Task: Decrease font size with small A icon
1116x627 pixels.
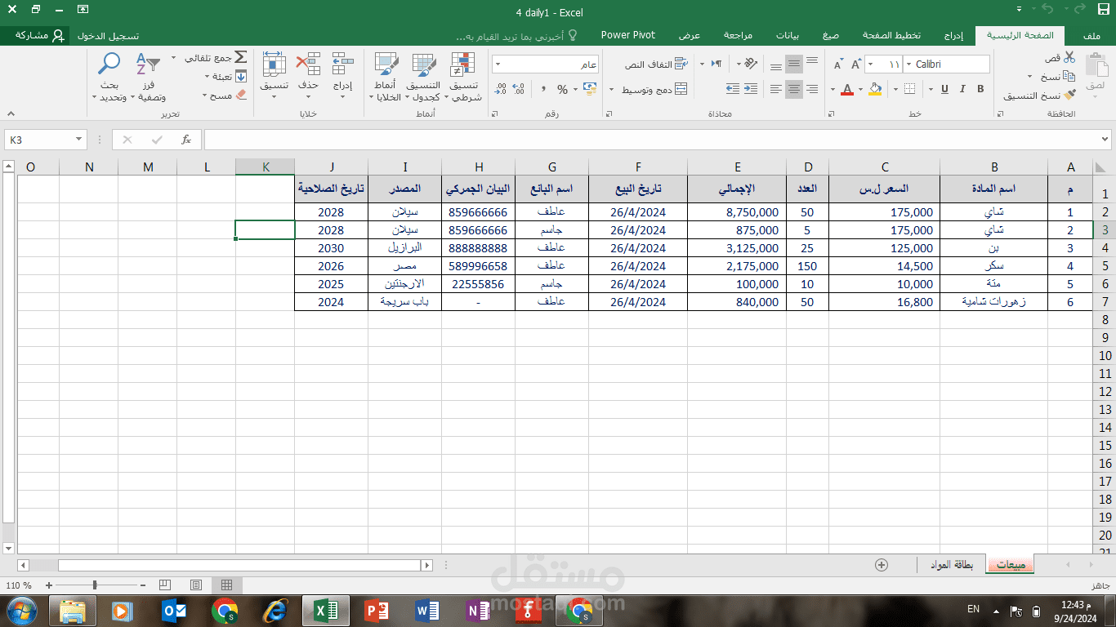Action: 838,64
